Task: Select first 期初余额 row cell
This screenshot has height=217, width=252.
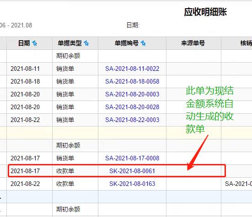Action: [75, 56]
